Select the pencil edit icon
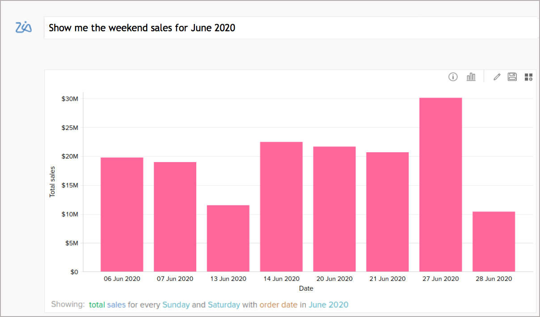 tap(497, 77)
